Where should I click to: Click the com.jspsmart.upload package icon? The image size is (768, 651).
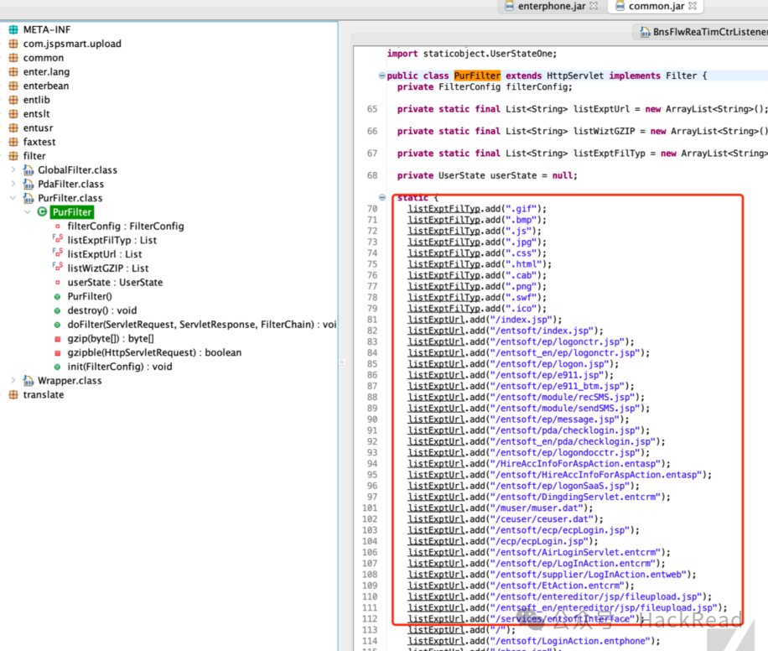click(x=13, y=44)
